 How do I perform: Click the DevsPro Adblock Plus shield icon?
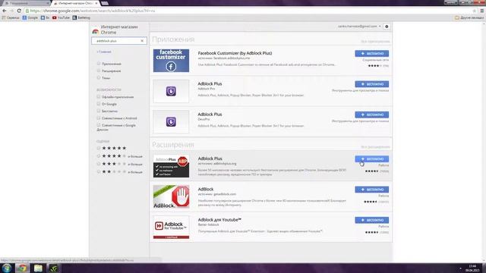click(171, 121)
